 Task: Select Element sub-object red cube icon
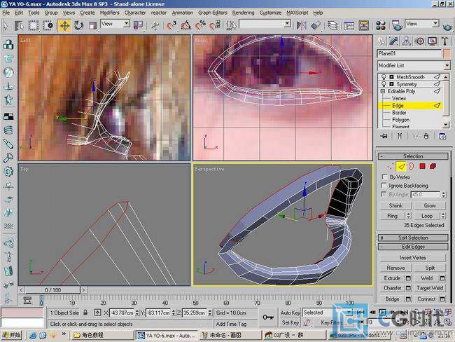tap(433, 167)
